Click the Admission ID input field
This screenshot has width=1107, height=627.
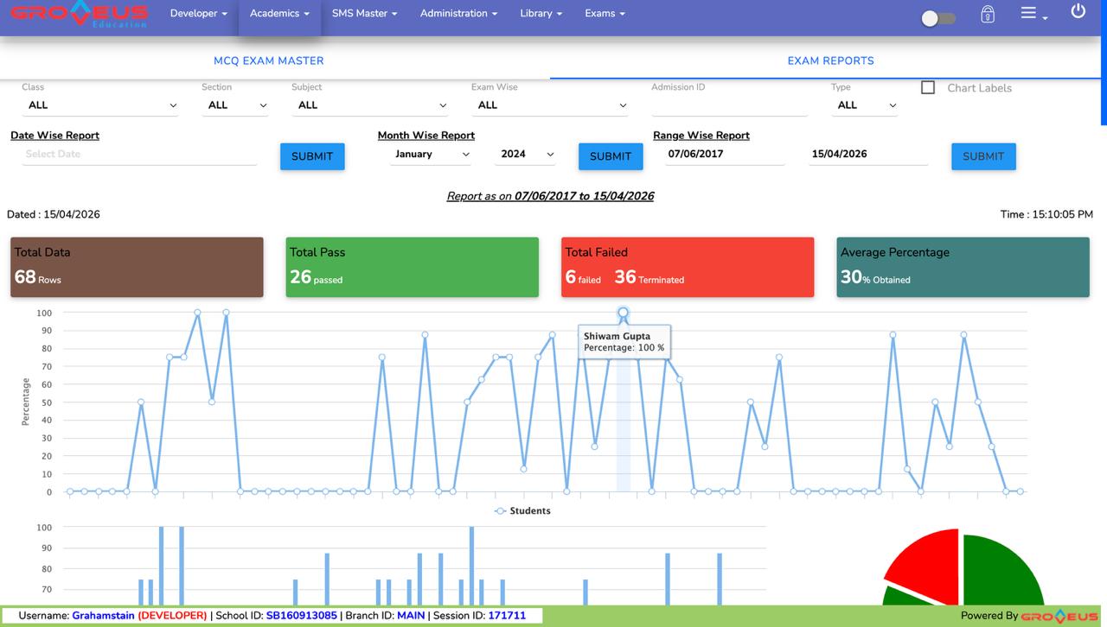pyautogui.click(x=729, y=105)
